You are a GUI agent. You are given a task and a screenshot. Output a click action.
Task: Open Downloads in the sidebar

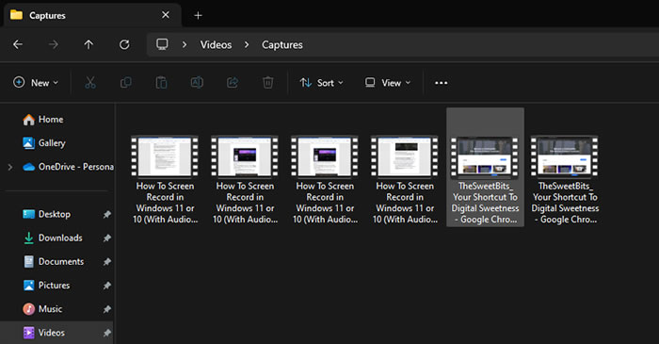53,238
